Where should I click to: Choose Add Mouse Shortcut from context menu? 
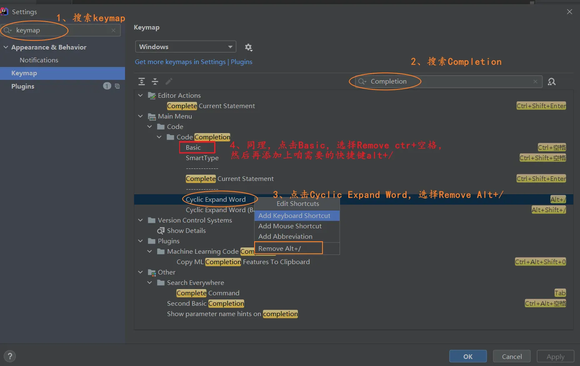click(x=297, y=226)
